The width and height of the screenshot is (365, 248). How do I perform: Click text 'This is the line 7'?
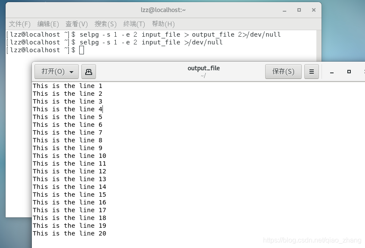tap(68, 132)
